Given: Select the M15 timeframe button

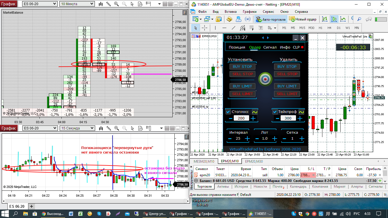Looking at the screenshot, I should tap(302, 28).
